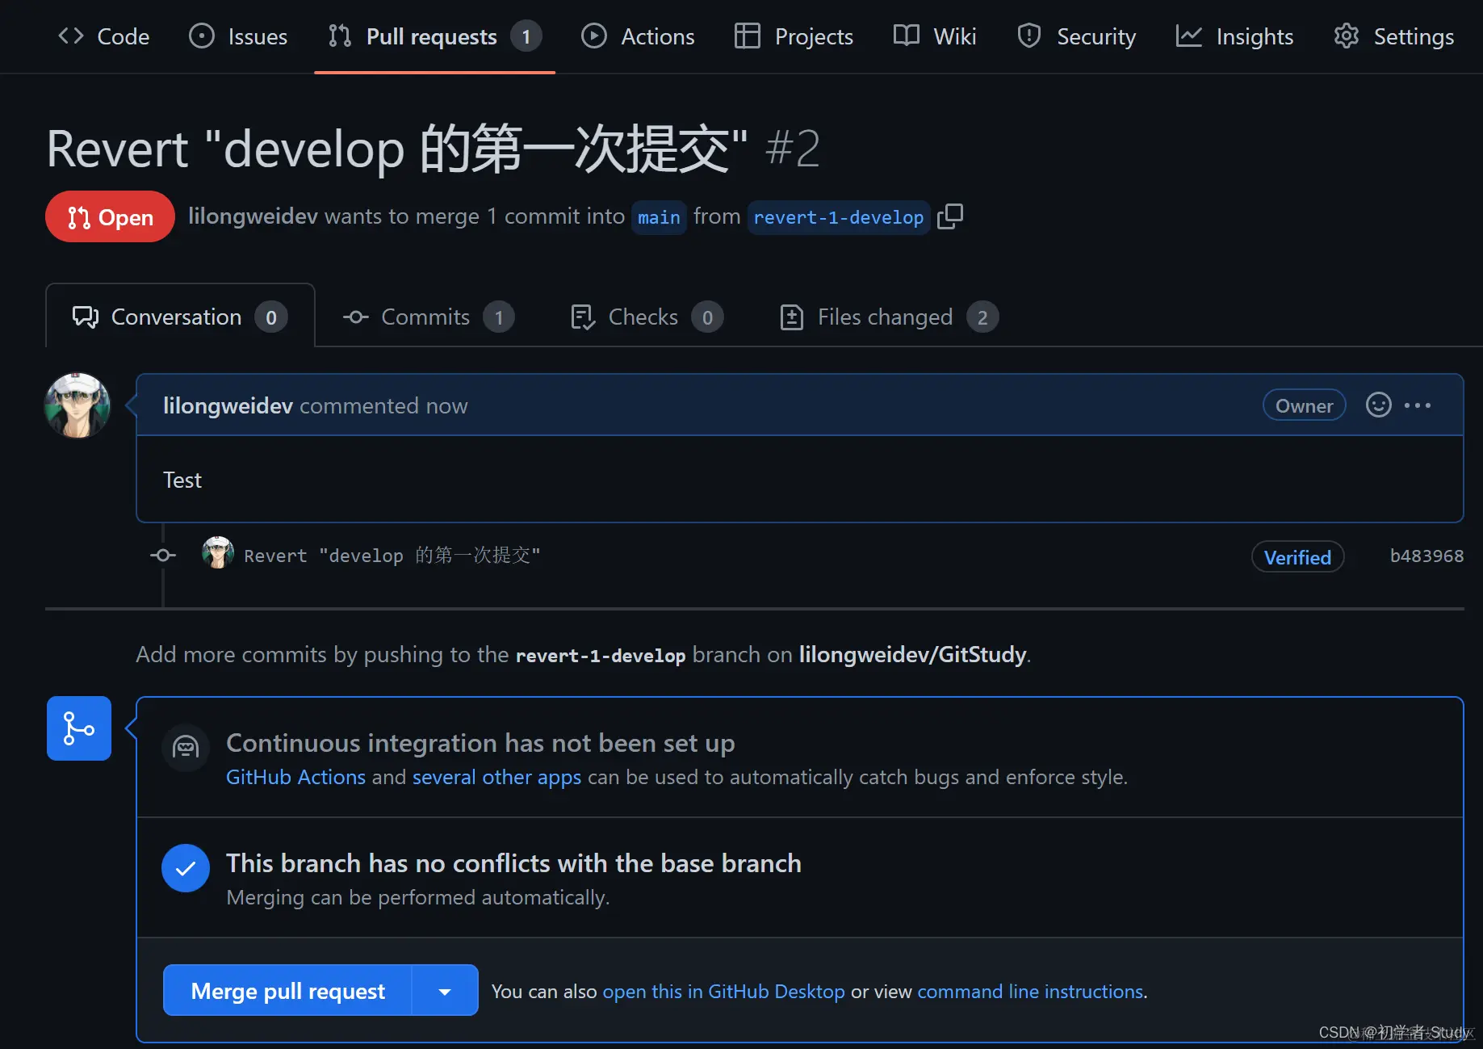This screenshot has width=1483, height=1049.
Task: Open the comment kebab menu
Action: coord(1418,405)
